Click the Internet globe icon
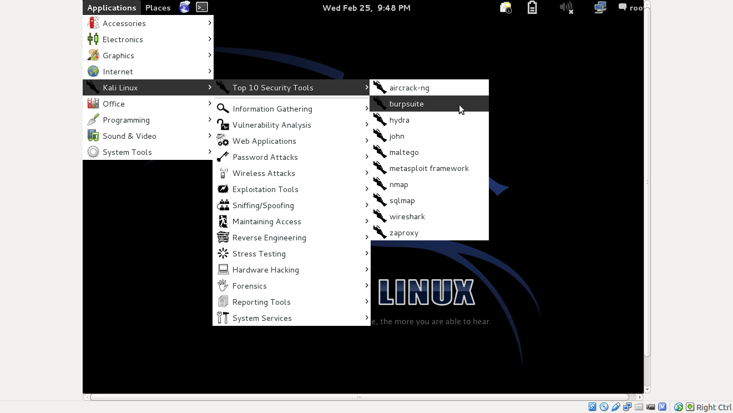Viewport: 733px width, 413px height. pyautogui.click(x=93, y=72)
